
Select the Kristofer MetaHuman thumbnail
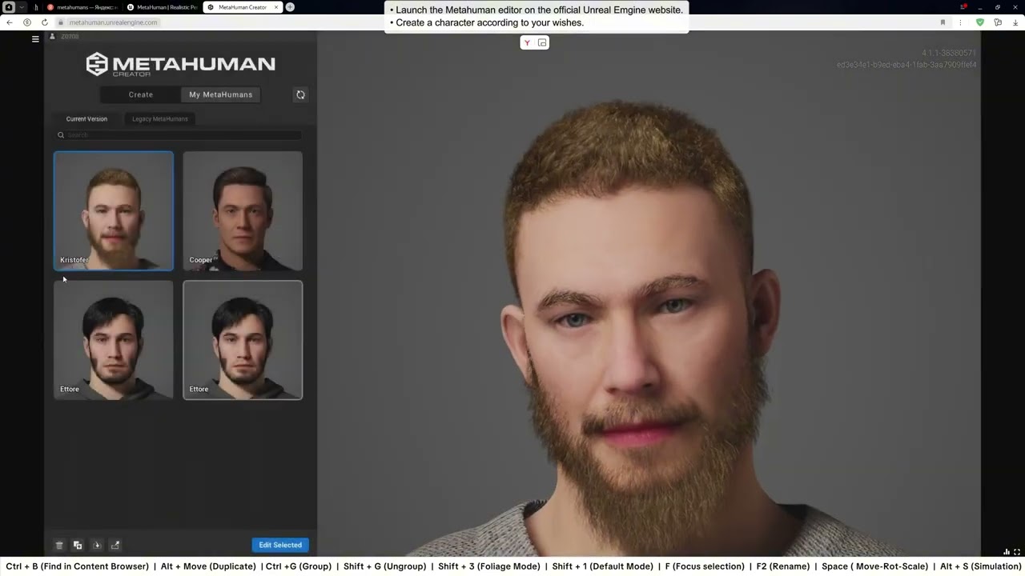coord(113,210)
